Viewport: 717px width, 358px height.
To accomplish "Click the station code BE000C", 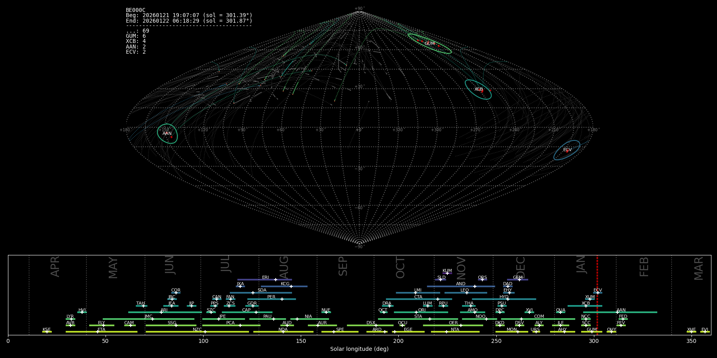I will pyautogui.click(x=135, y=10).
